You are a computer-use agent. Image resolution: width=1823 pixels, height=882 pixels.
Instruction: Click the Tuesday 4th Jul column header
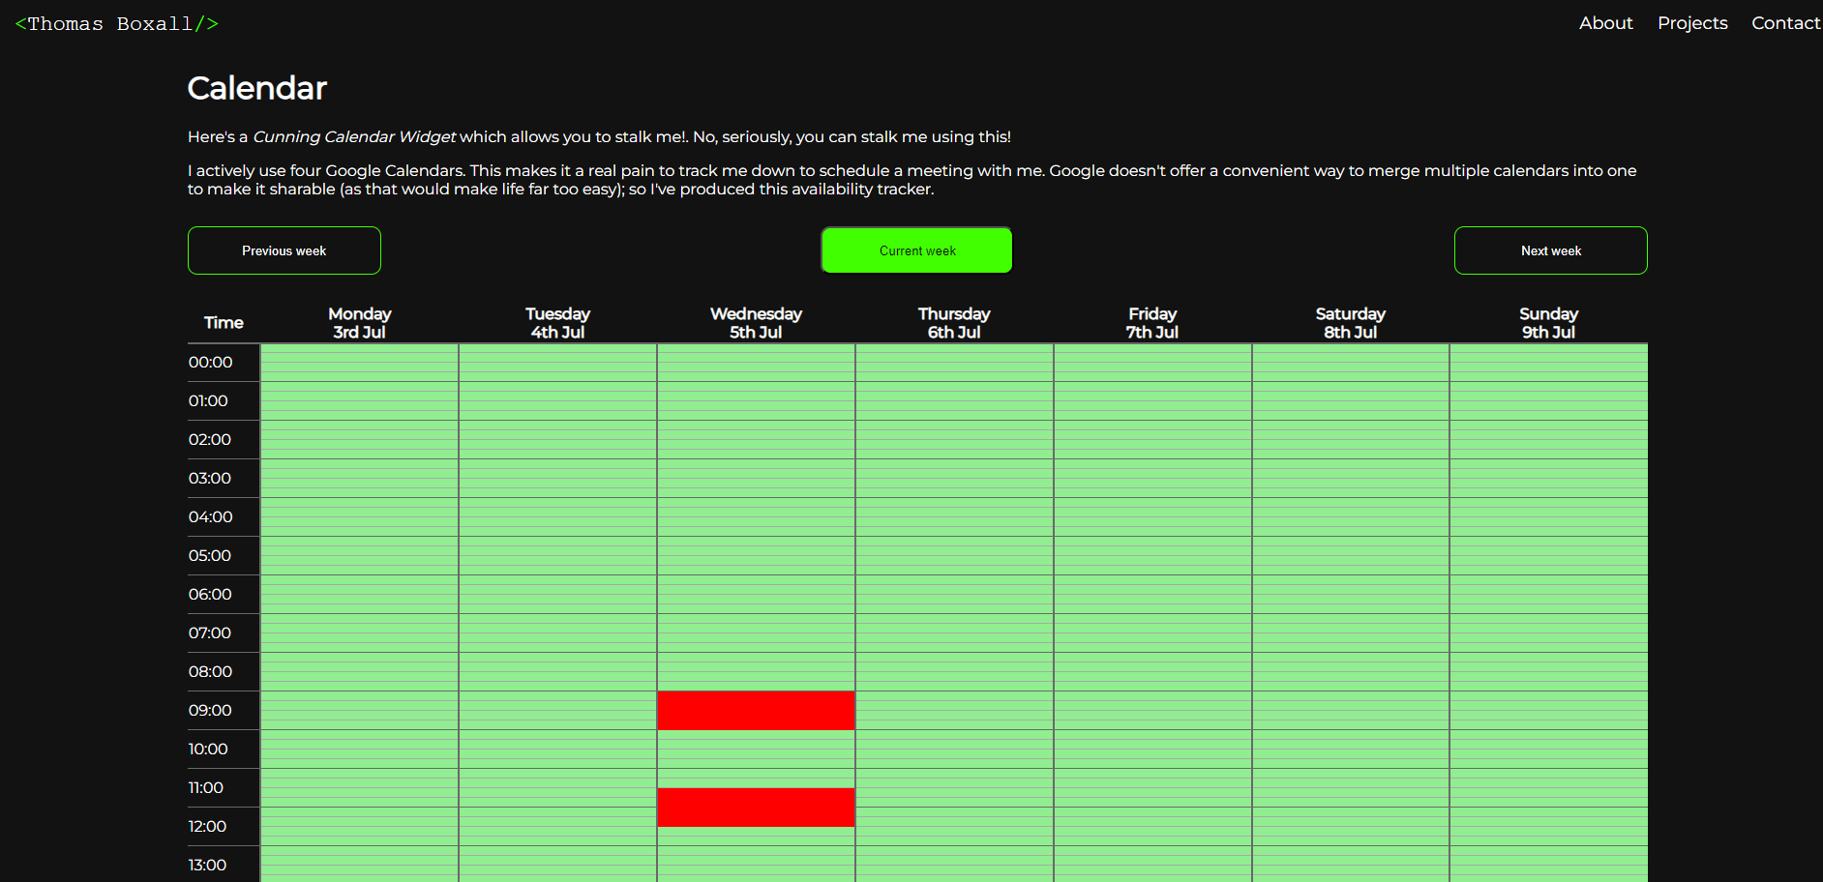[557, 323]
